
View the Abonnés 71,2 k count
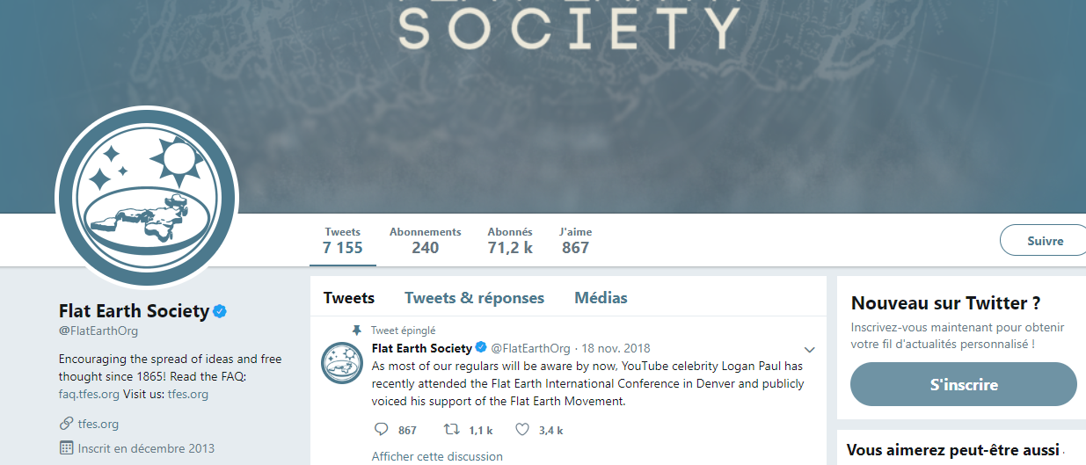510,240
